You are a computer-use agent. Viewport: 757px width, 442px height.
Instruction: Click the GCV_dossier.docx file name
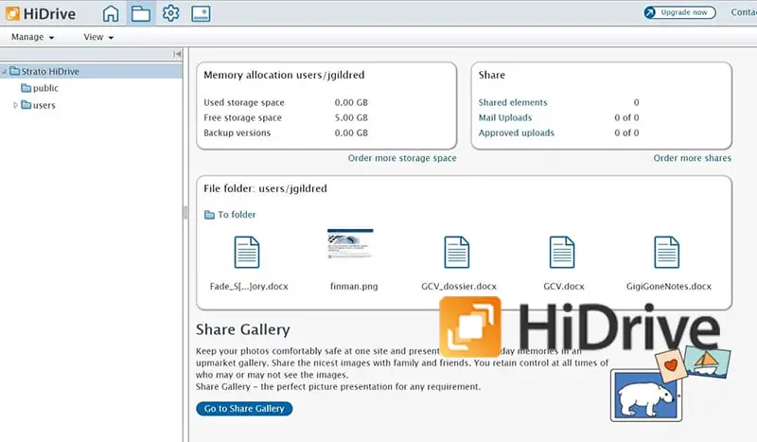coord(459,286)
